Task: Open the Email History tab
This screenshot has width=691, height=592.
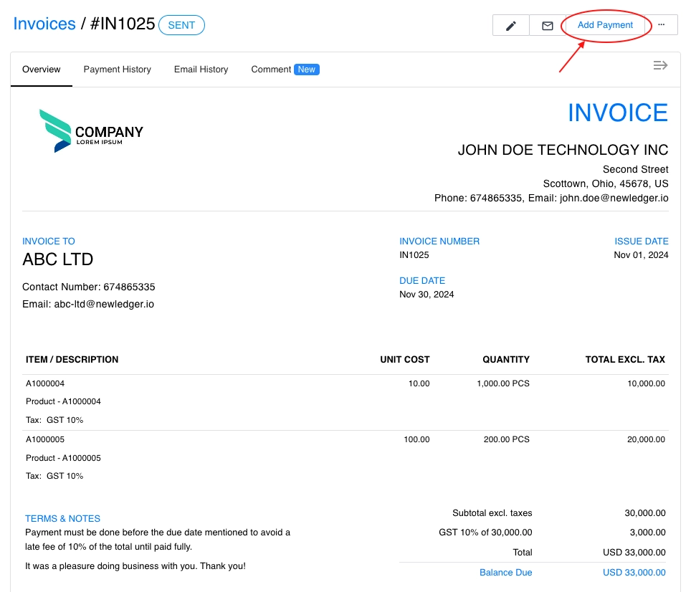Action: coord(201,69)
